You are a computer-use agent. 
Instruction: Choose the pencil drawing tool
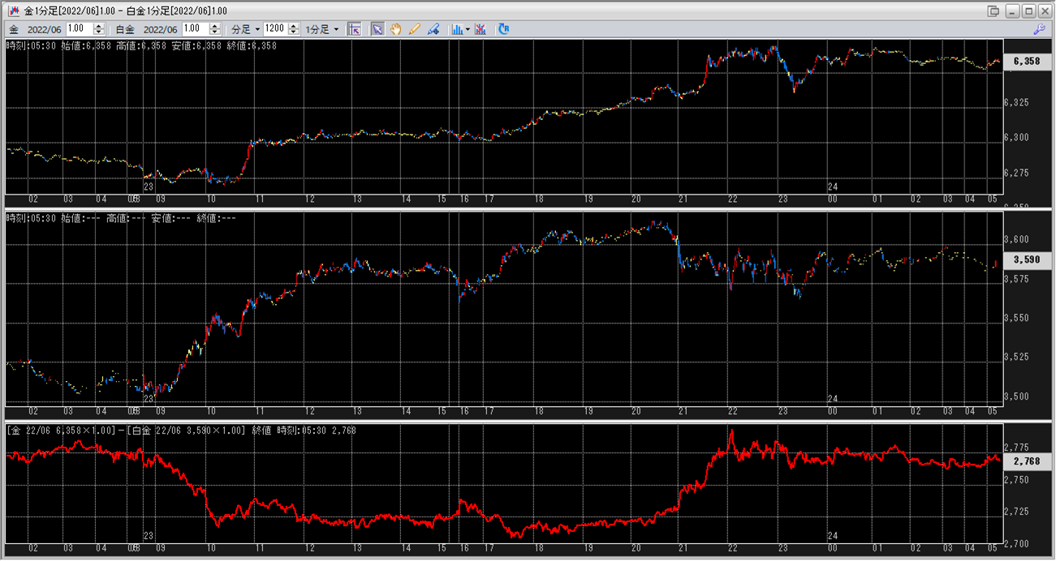pyautogui.click(x=415, y=29)
